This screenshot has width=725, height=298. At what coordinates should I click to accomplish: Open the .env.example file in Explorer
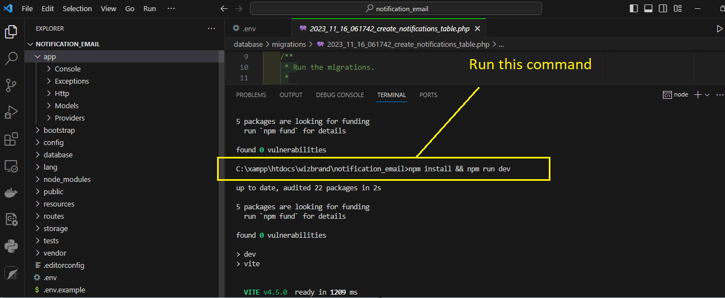(64, 290)
